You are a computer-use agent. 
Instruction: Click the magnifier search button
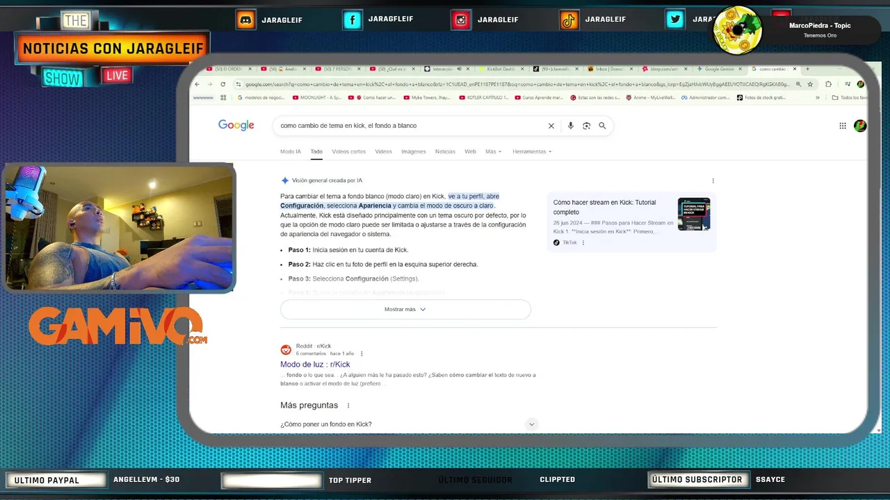602,126
